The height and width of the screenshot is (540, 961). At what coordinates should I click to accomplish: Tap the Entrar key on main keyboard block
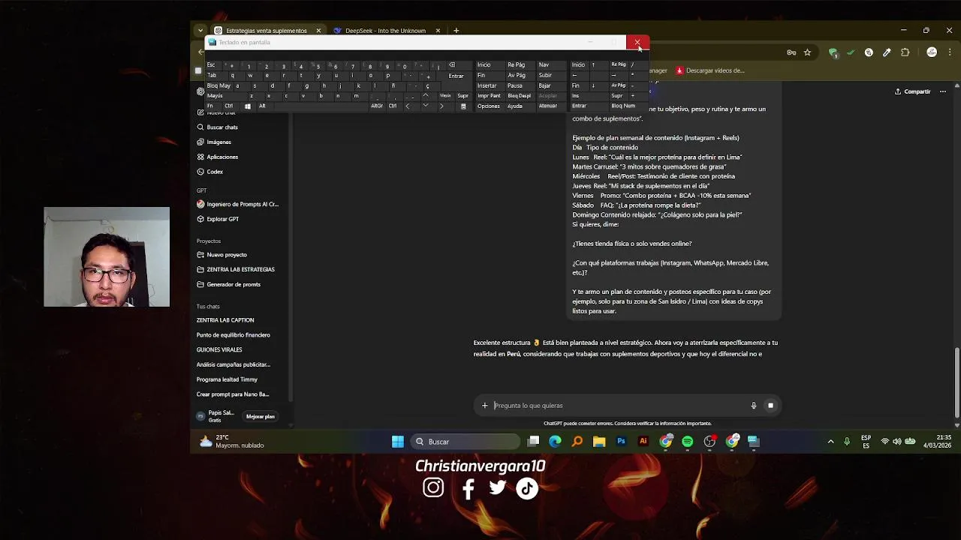(x=456, y=76)
